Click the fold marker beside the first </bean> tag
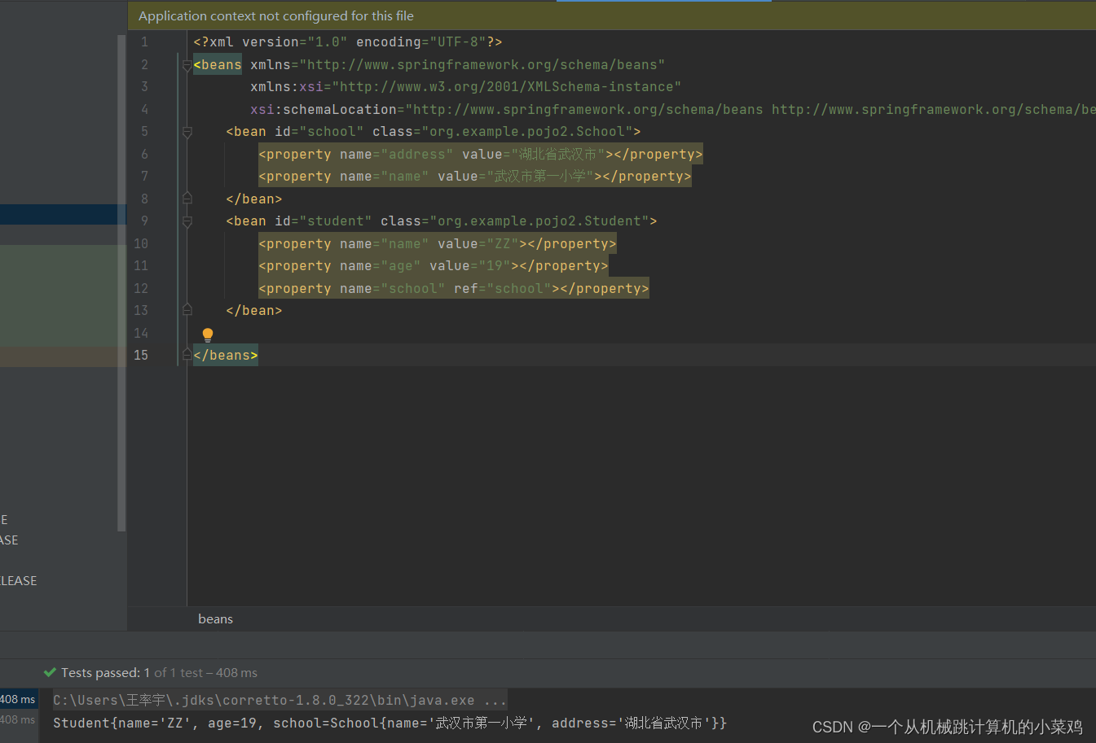The image size is (1096, 743). [x=187, y=198]
